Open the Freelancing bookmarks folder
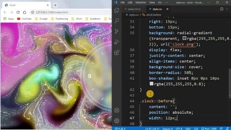Screen dimensions: 231x130 pyautogui.click(x=60, y=19)
